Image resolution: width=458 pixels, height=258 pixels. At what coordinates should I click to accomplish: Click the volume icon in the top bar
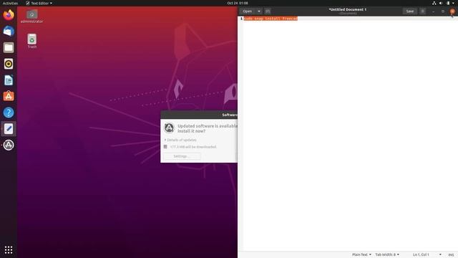[441, 3]
